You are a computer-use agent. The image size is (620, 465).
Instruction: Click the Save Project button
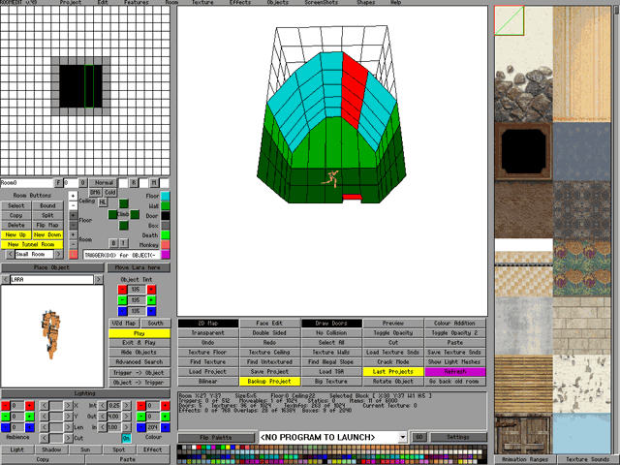click(x=268, y=371)
